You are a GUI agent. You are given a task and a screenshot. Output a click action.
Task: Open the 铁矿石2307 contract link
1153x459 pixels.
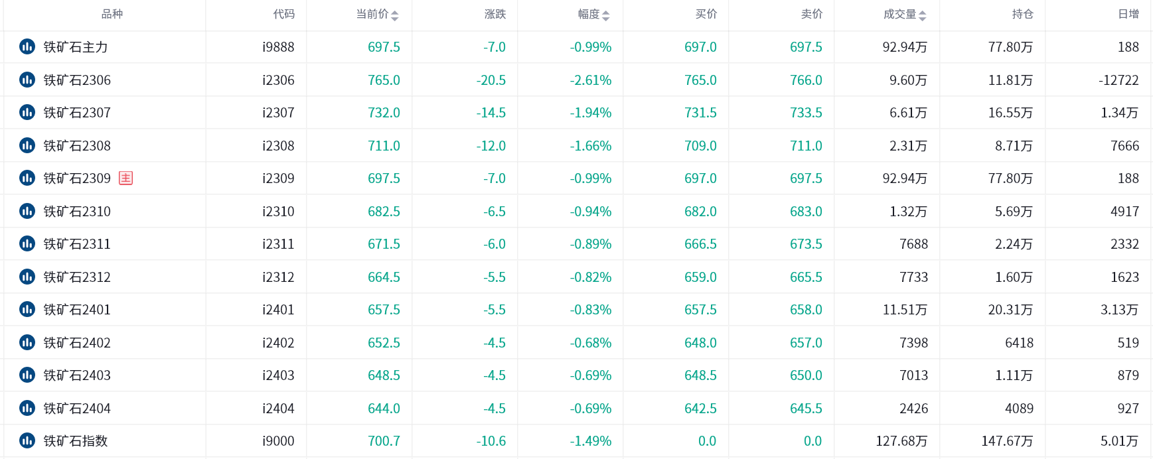pos(77,113)
